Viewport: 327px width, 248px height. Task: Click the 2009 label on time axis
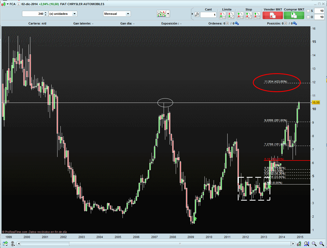point(191,237)
